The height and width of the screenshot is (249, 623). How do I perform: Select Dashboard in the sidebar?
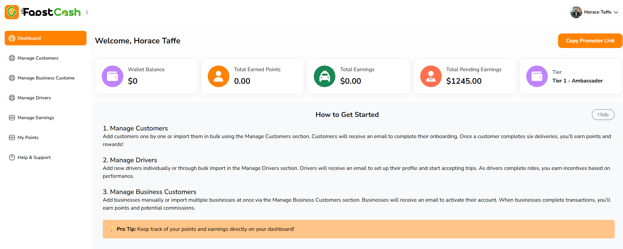45,38
